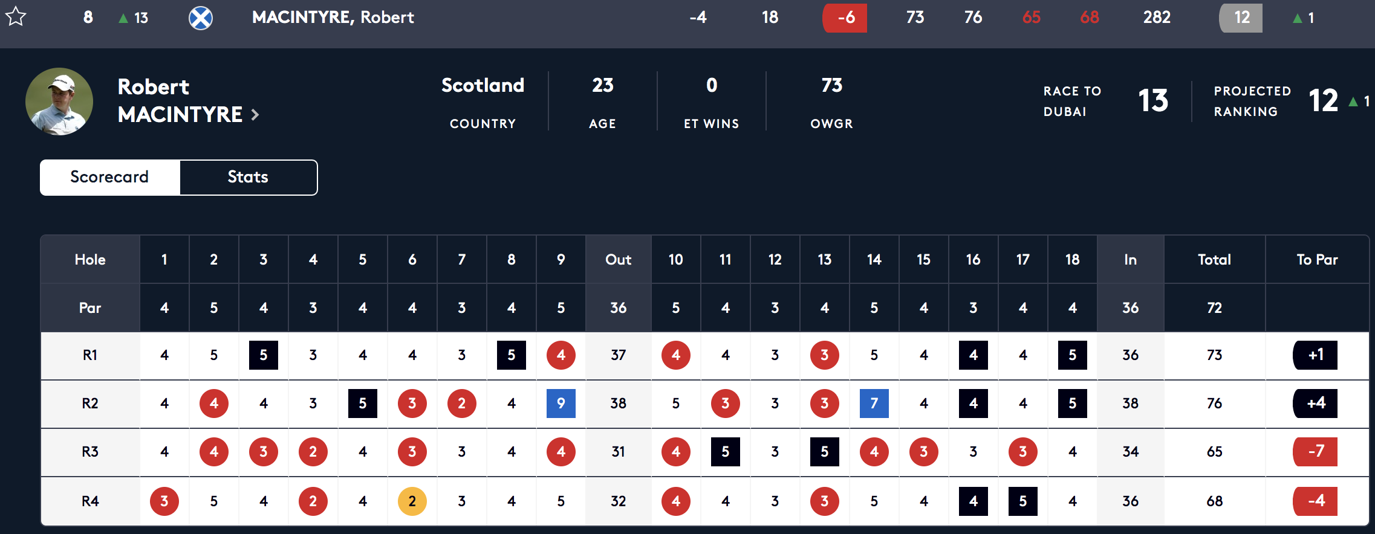Switch to the Stats tab
1375x534 pixels.
pos(248,177)
